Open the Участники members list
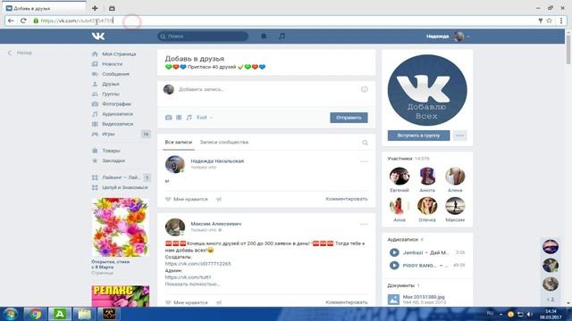This screenshot has width=572, height=321. [408, 159]
